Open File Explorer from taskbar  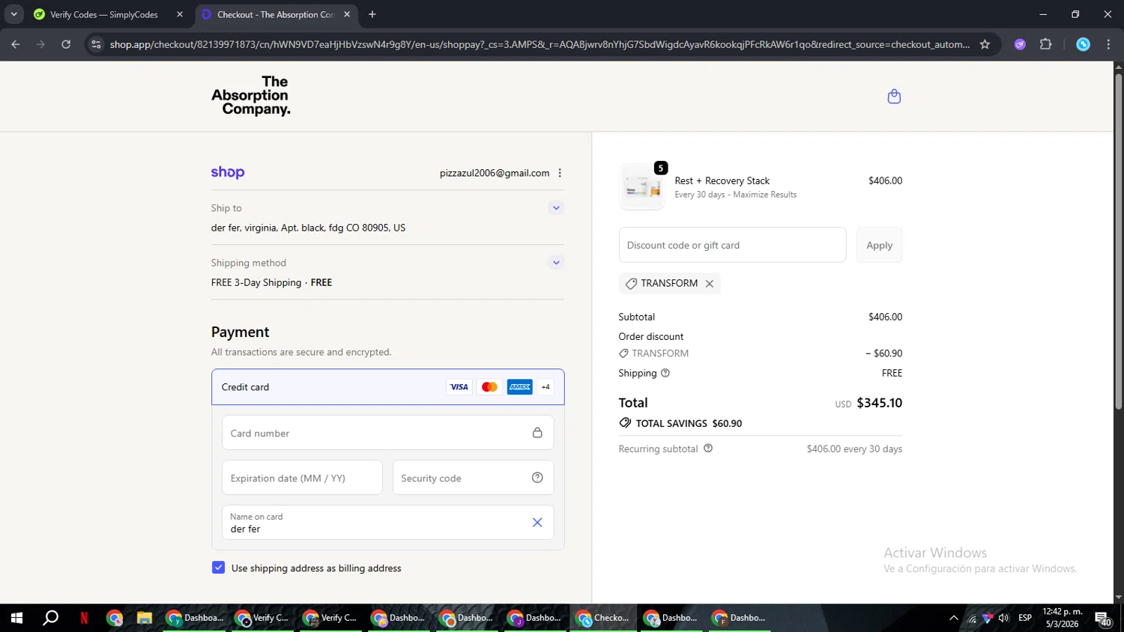tap(145, 618)
